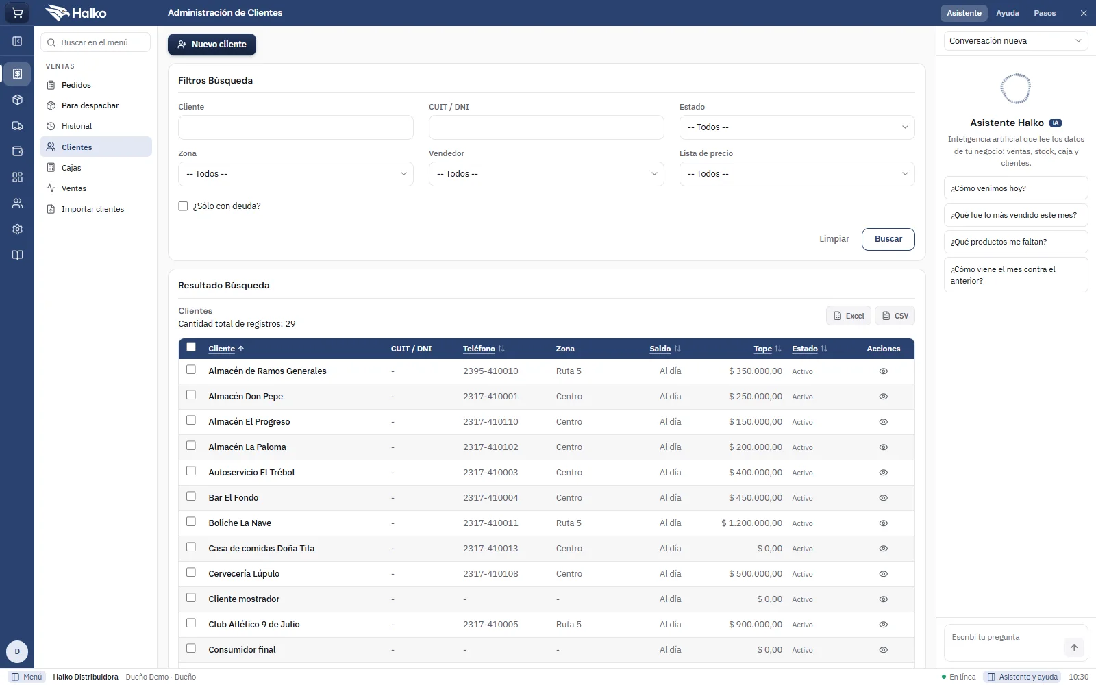
Task: Switch to the Ayuda tab
Action: (x=1007, y=13)
